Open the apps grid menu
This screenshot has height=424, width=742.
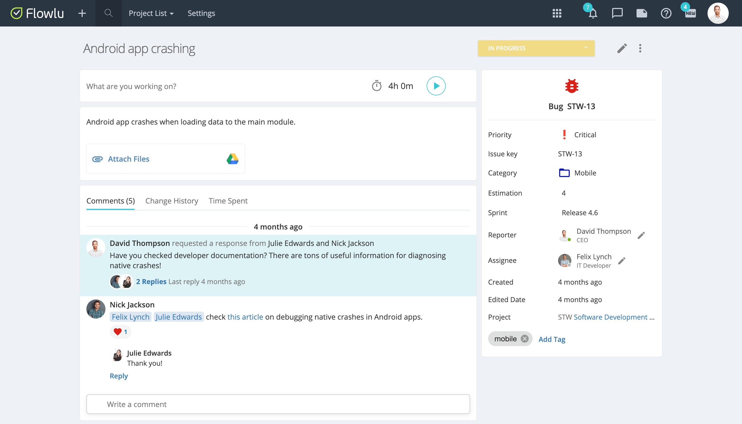coord(557,14)
